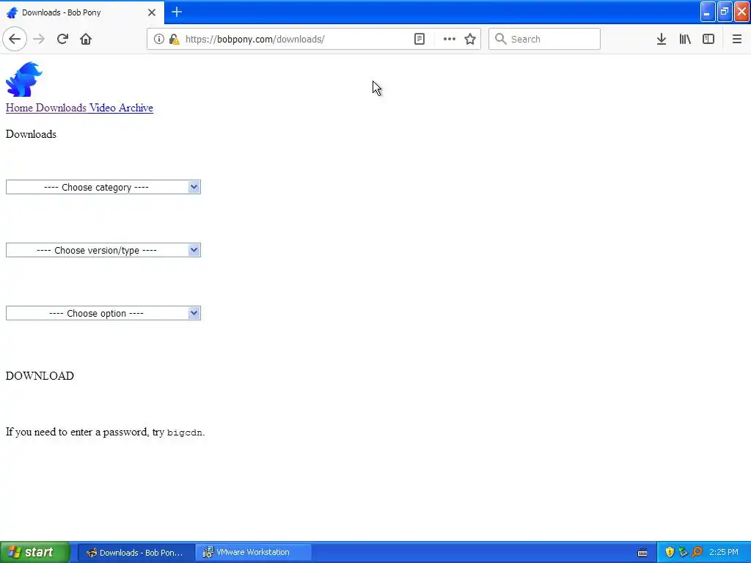Viewport: 751px width, 563px height.
Task: Expand the Choose version/type dropdown
Action: 103,251
